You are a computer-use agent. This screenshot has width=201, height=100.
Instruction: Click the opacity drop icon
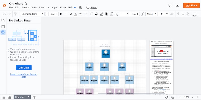tap(106, 14)
